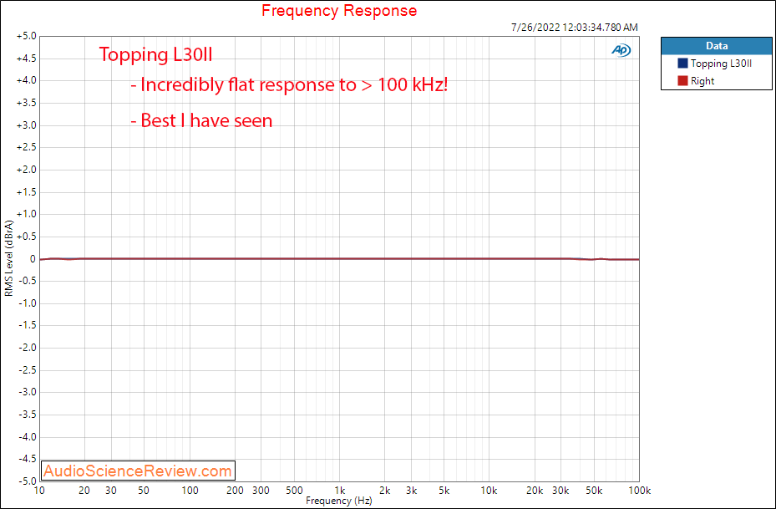
Task: Click the '200' frequency axis tick label
Action: coord(235,491)
